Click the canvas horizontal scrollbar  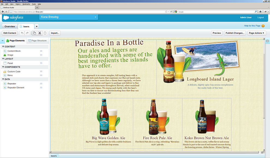click(x=155, y=152)
